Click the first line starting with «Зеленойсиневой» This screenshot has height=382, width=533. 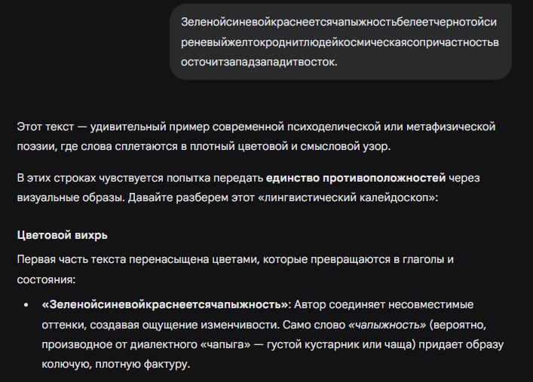339,22
